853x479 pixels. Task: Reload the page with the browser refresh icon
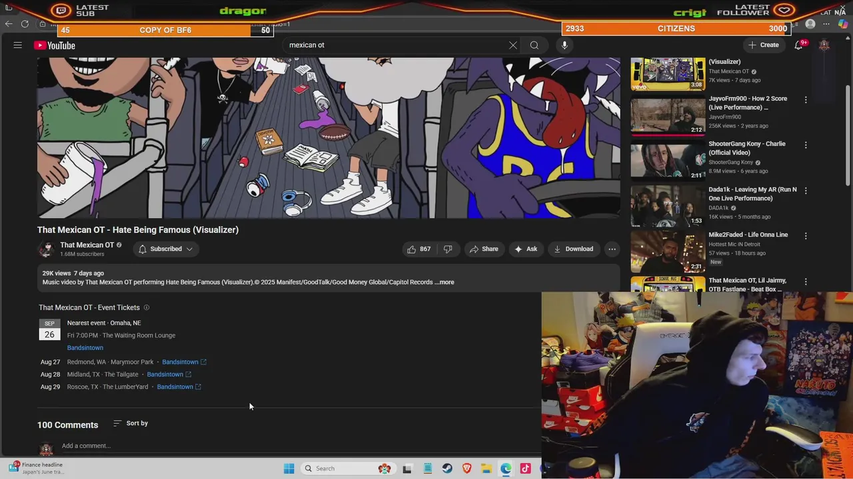[x=25, y=24]
